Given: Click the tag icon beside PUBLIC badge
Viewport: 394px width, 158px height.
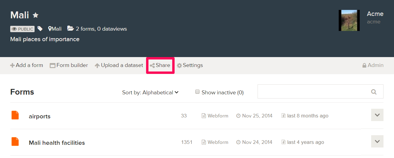Looking at the screenshot, I should [x=40, y=29].
